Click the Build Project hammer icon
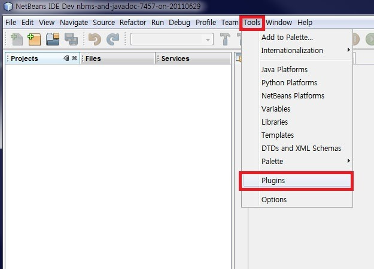This screenshot has height=269, width=374. 225,39
